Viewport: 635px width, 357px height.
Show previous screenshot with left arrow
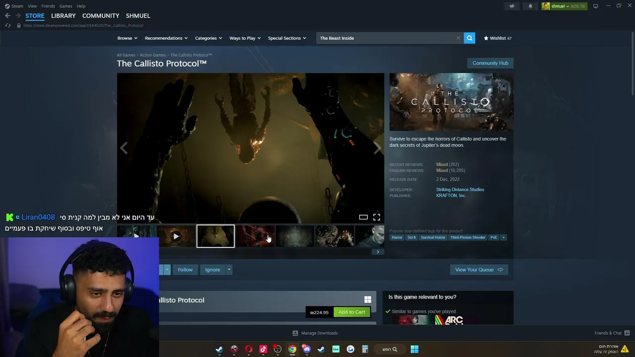[124, 148]
